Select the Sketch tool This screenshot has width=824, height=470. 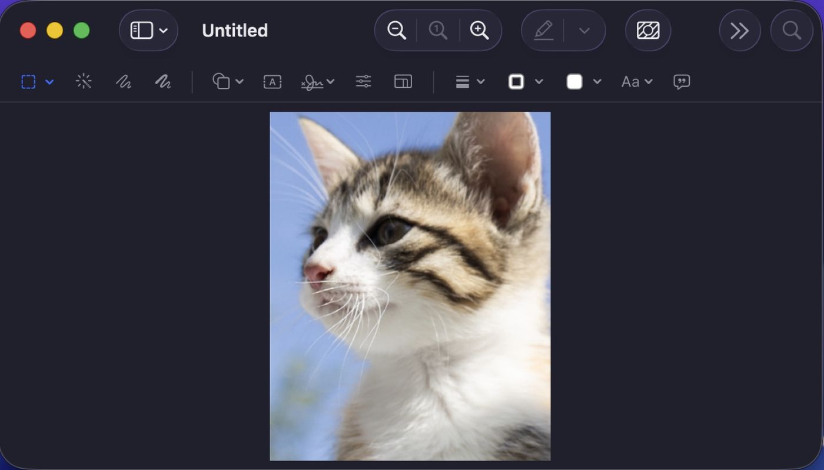coord(123,82)
